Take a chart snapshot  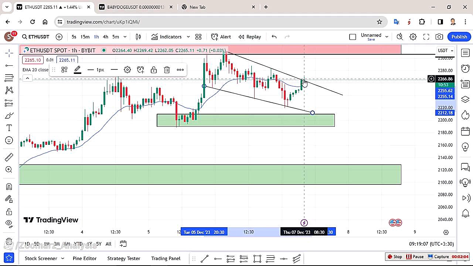tap(439, 37)
